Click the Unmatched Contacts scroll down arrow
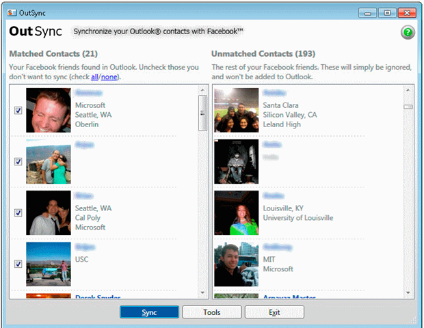Screen dimensions: 424x328 pyautogui.click(x=408, y=293)
